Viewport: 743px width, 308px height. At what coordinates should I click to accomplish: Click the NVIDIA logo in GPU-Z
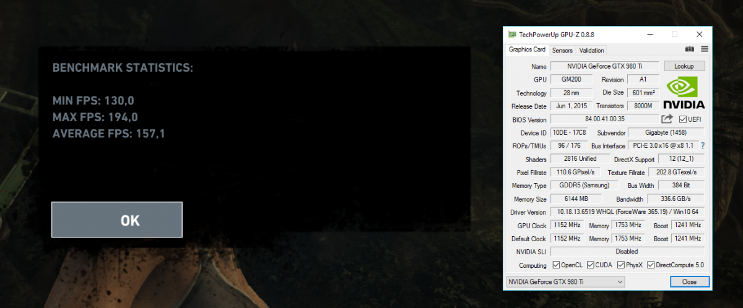click(x=684, y=93)
